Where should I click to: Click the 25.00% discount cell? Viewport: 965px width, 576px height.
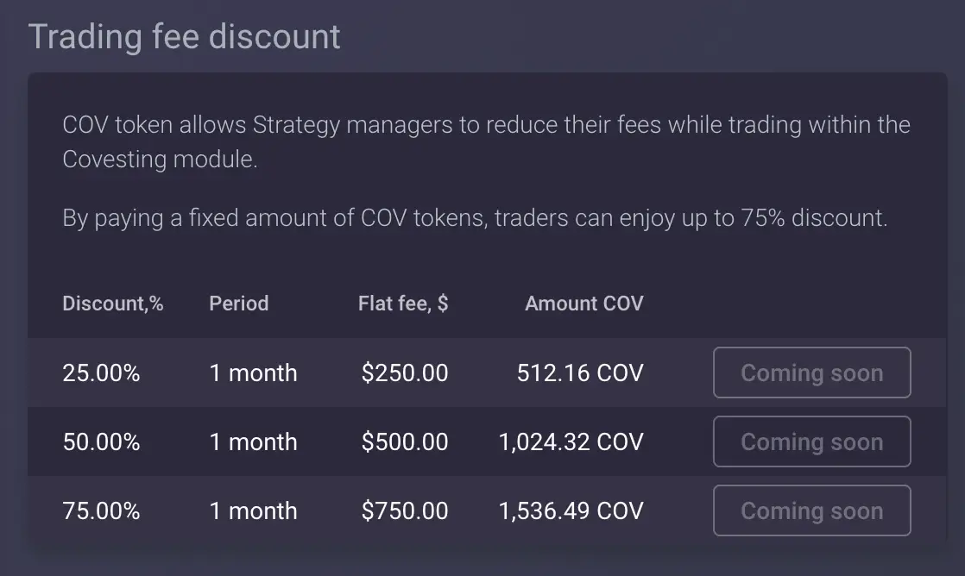[x=102, y=373]
